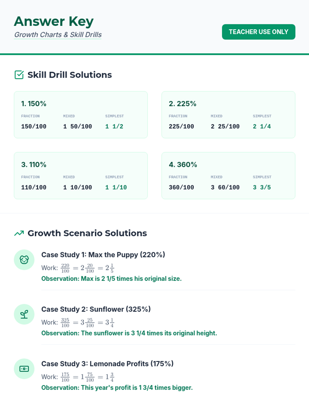The height and width of the screenshot is (412, 309).
Task: Select the 4. 360% drill heading
Action: 183,165
